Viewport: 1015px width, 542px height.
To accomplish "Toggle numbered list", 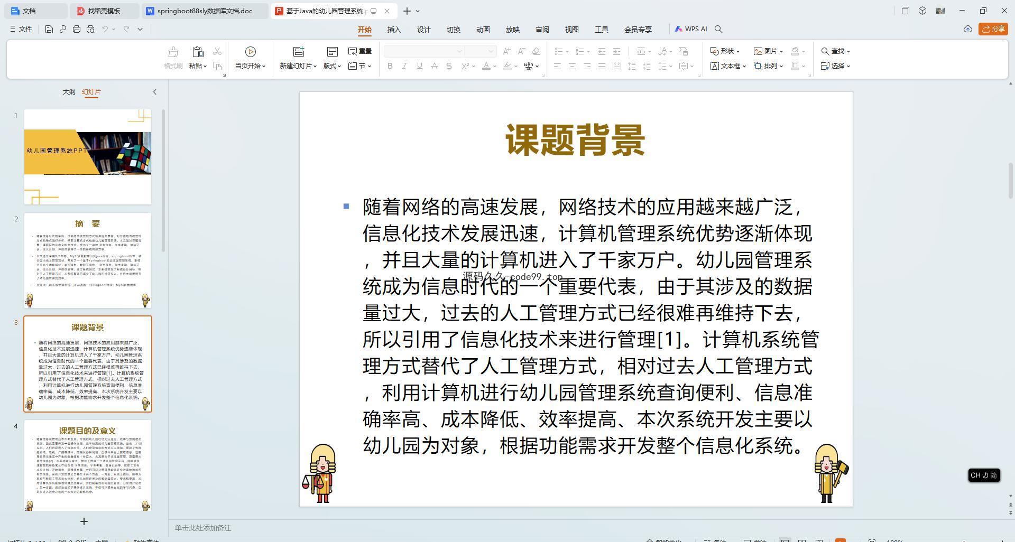I will pyautogui.click(x=579, y=51).
